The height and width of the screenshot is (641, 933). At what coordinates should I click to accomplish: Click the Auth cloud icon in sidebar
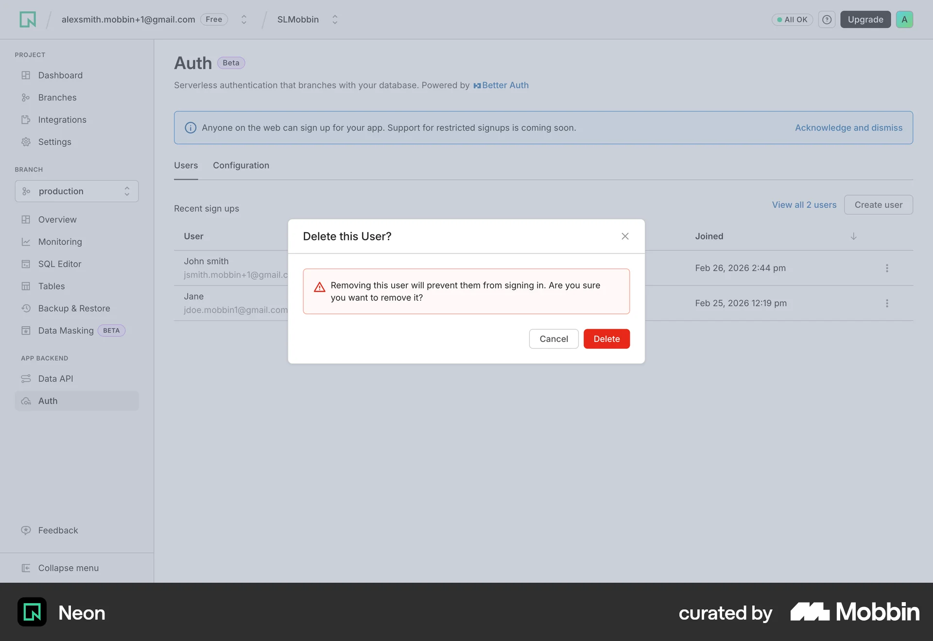coord(26,401)
